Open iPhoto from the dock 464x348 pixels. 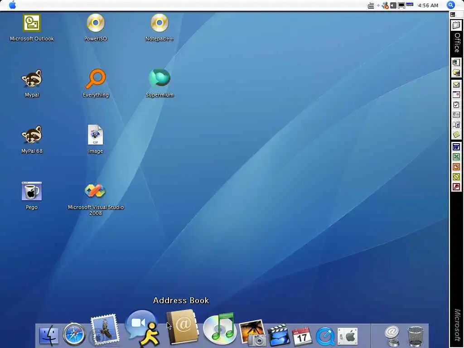[253, 333]
